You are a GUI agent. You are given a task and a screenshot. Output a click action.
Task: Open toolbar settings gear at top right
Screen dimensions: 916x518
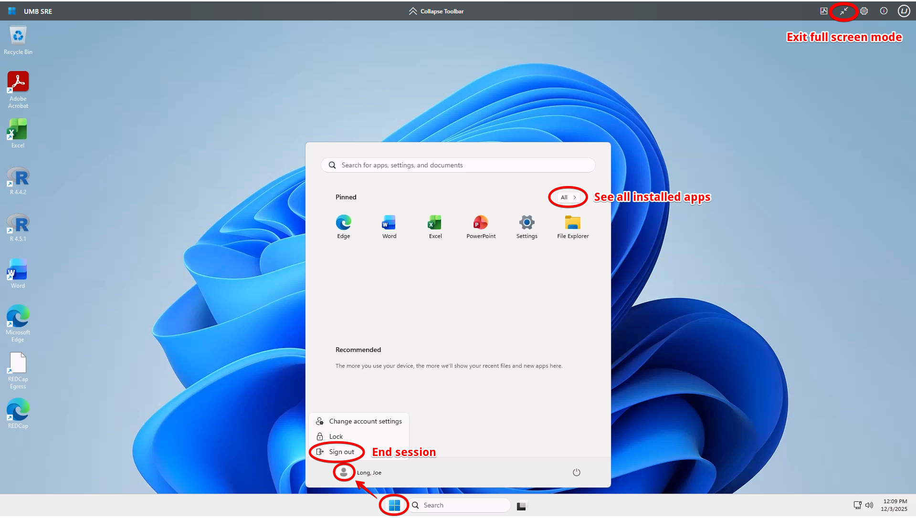tap(864, 11)
